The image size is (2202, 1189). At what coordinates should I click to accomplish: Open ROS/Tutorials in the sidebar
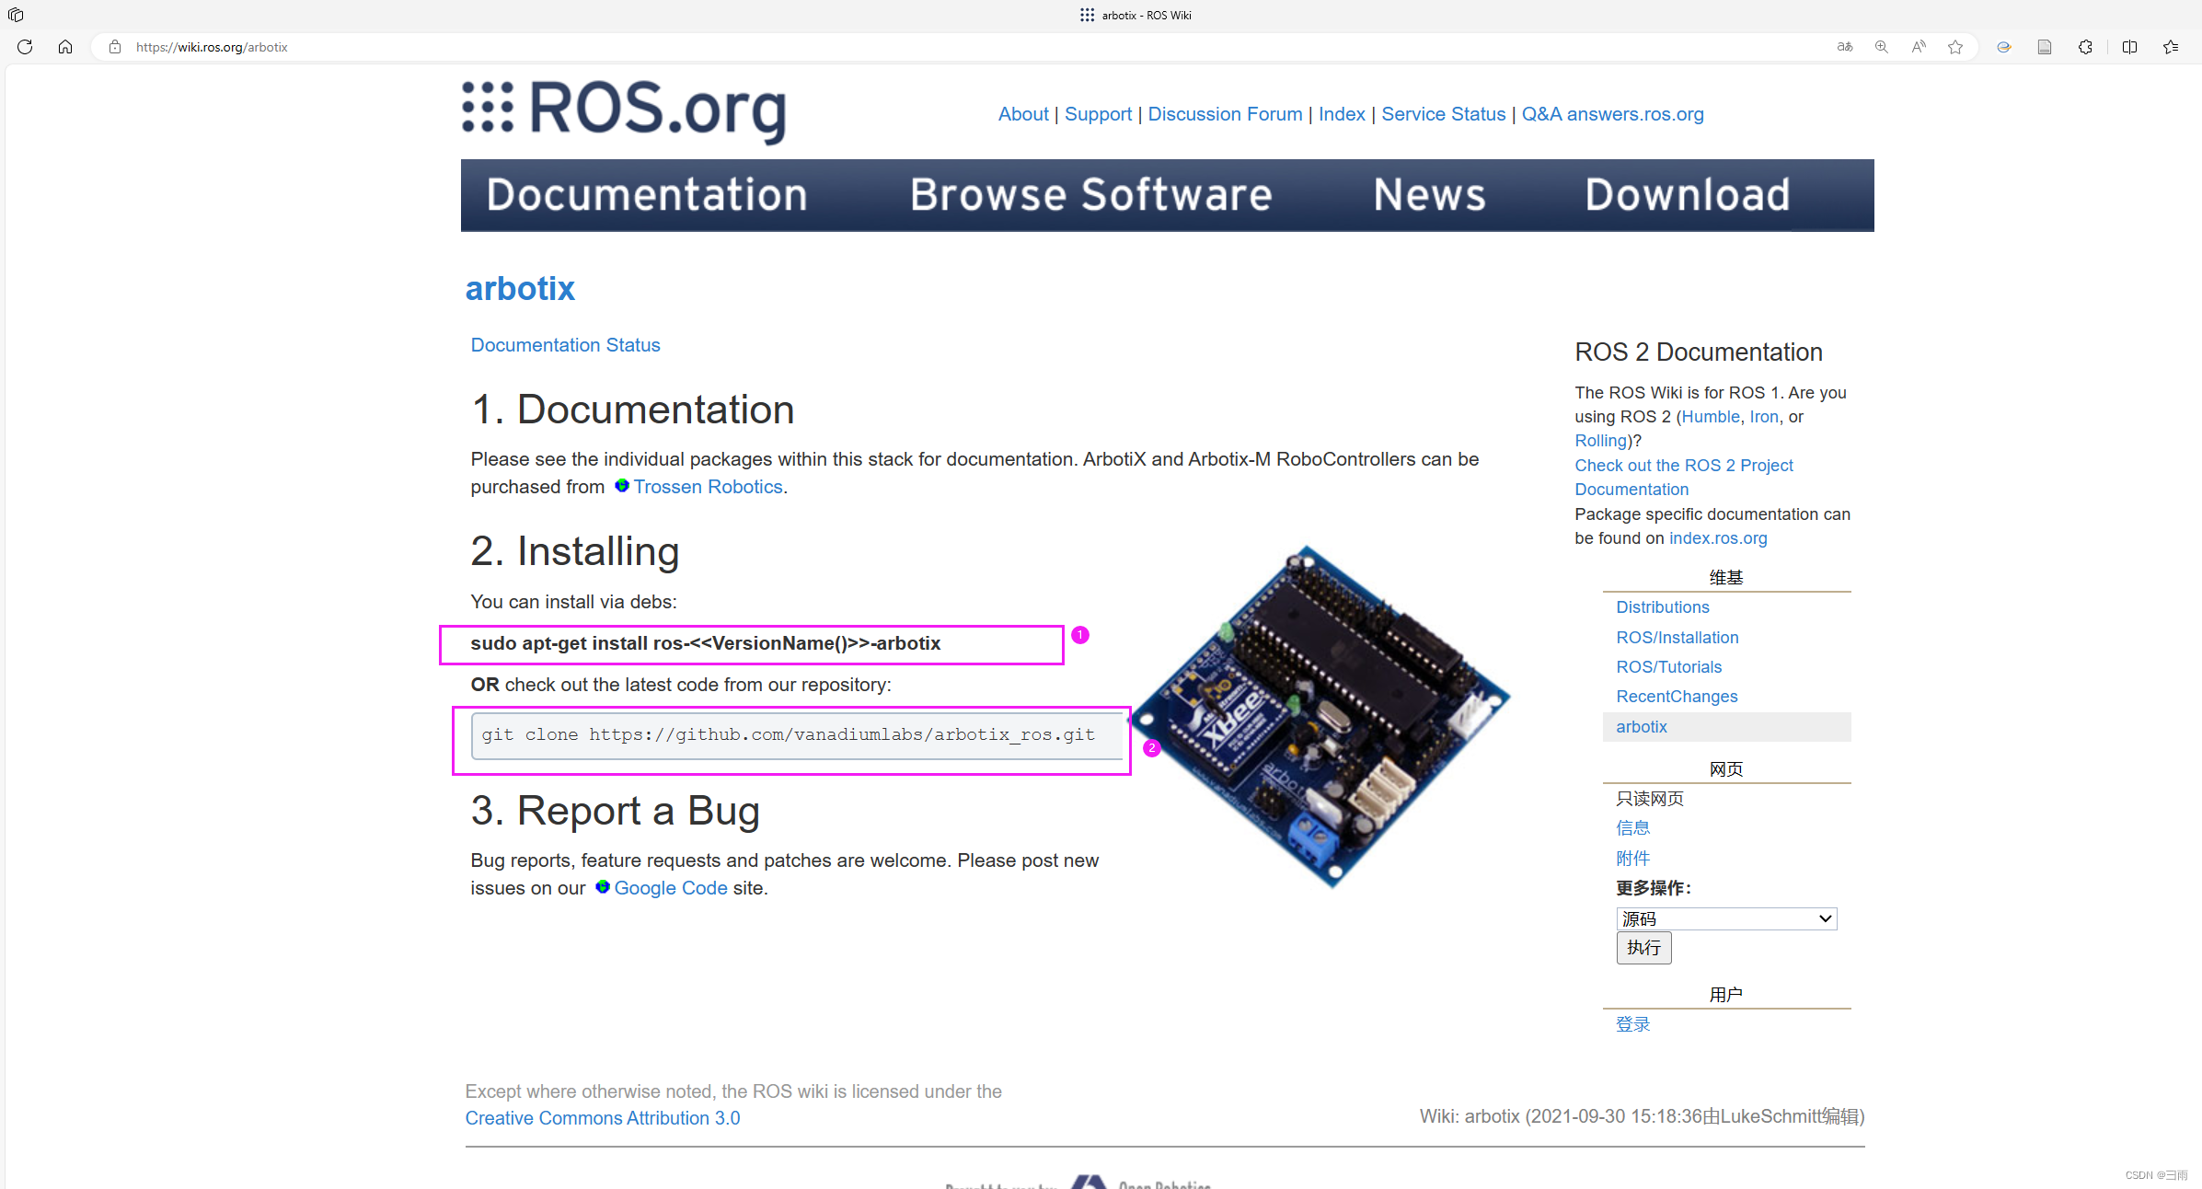[1668, 667]
